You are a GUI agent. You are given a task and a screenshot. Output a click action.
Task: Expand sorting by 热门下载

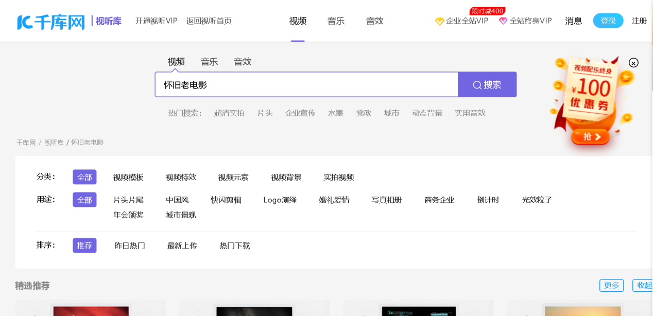tap(234, 245)
